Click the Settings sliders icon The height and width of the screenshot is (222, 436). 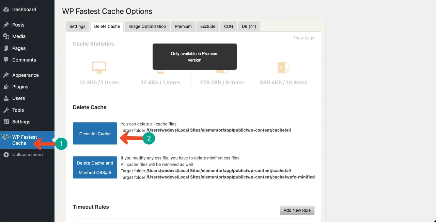click(x=6, y=122)
